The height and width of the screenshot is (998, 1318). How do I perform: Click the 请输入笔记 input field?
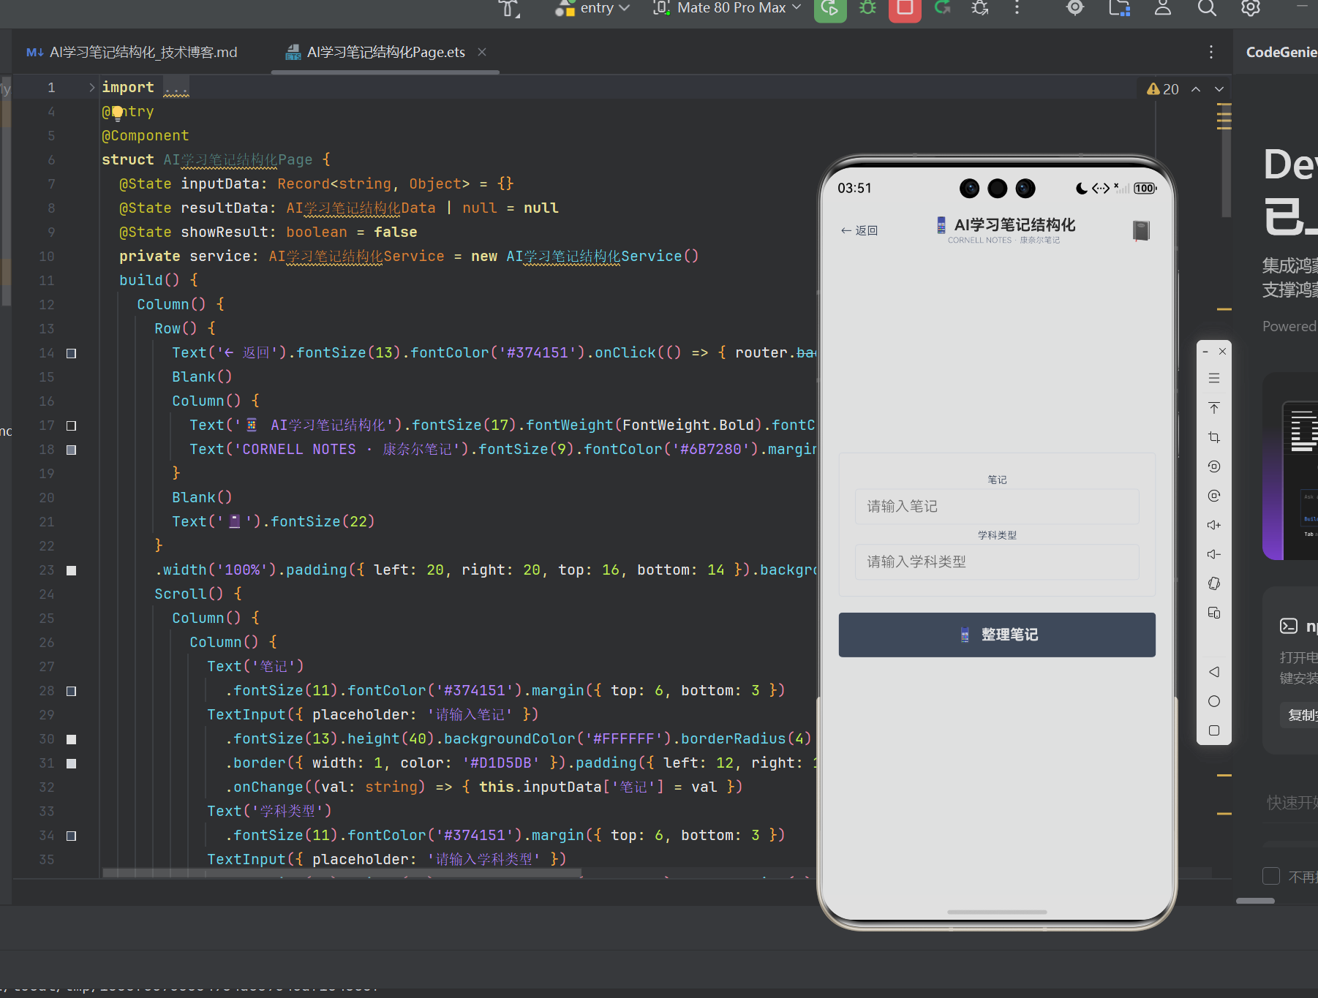997,506
